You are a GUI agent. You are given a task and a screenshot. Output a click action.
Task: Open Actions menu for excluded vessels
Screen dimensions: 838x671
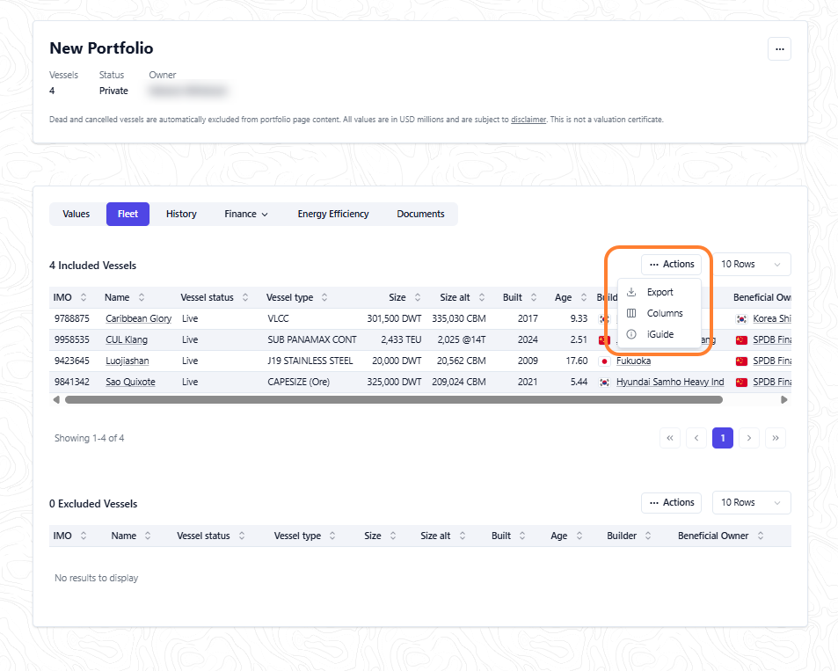[x=671, y=502]
